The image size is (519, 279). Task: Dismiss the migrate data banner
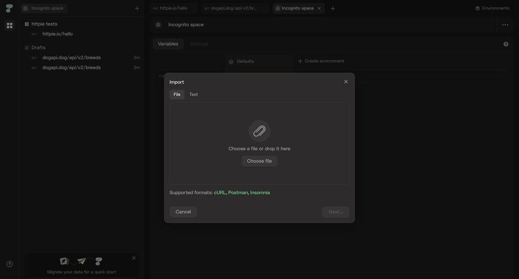[134, 258]
